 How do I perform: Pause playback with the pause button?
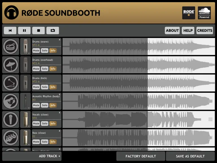click(24, 31)
